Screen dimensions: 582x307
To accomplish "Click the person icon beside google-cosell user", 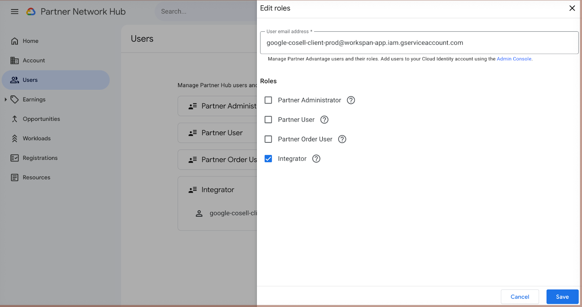I will click(199, 213).
